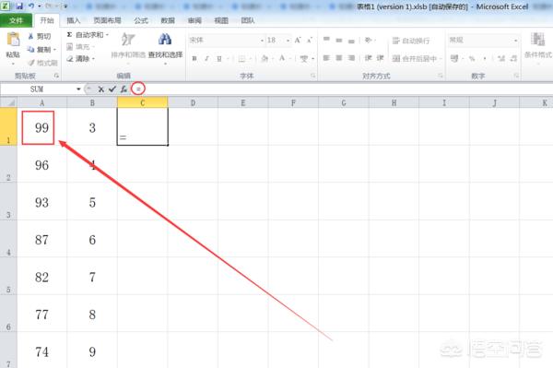Open the font color A swatch
553x368 pixels.
282,58
